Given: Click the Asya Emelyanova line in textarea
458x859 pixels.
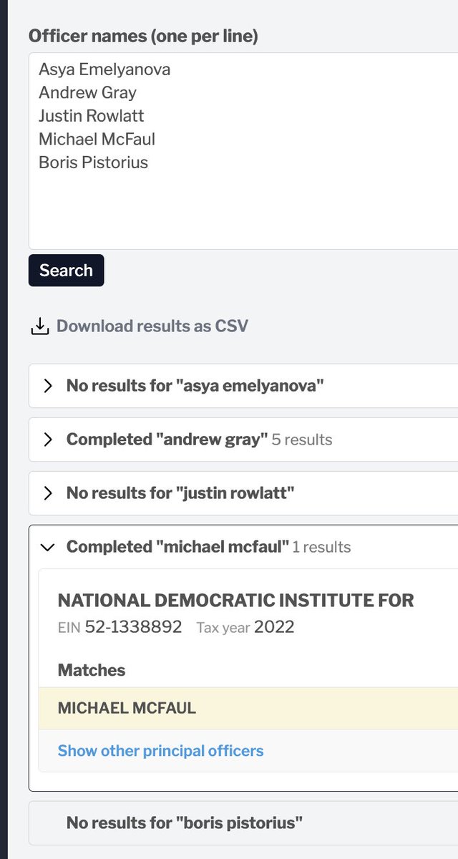Looking at the screenshot, I should [104, 69].
